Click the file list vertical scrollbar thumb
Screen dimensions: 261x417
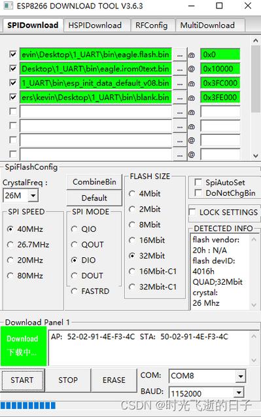pos(256,79)
